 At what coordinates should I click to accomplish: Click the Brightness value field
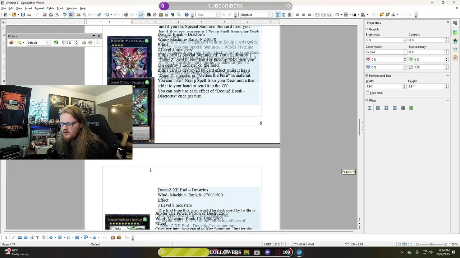(384, 40)
